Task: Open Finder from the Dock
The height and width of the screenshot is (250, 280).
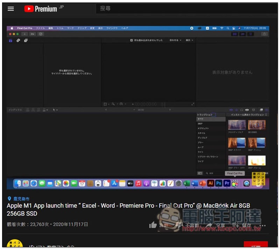Action: (x=17, y=183)
